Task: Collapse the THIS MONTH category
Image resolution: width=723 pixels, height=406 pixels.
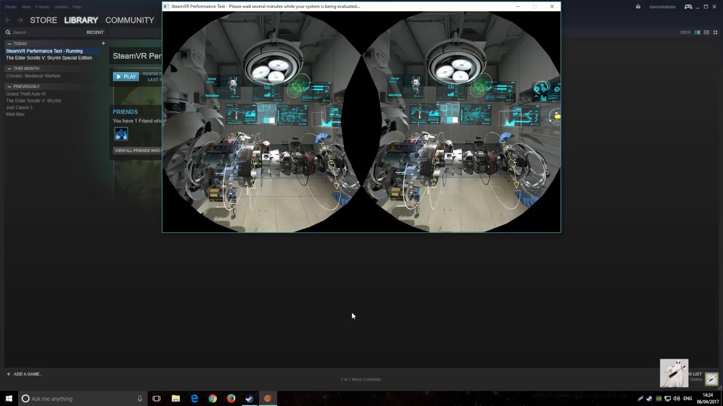Action: (x=9, y=68)
